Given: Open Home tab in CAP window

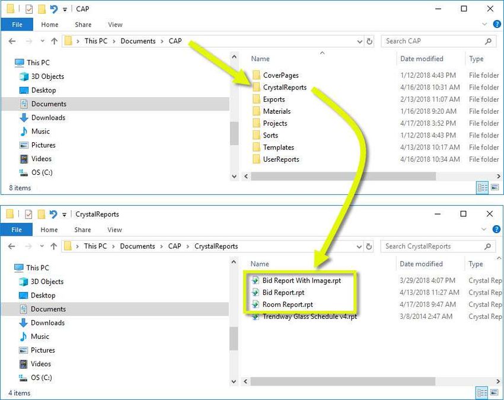Looking at the screenshot, I should click(49, 24).
